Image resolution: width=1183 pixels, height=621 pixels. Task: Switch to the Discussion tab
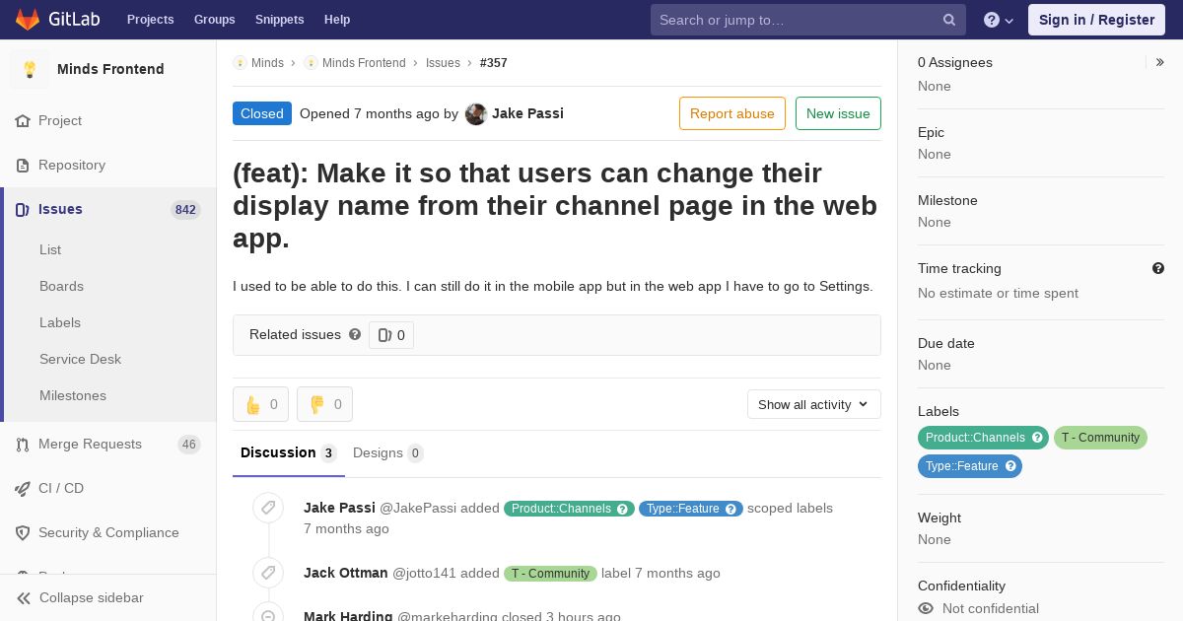(x=289, y=453)
